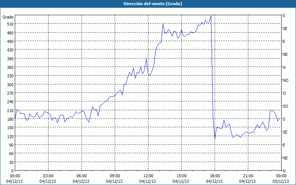Select the 330 degree axis label

click(x=10, y=76)
